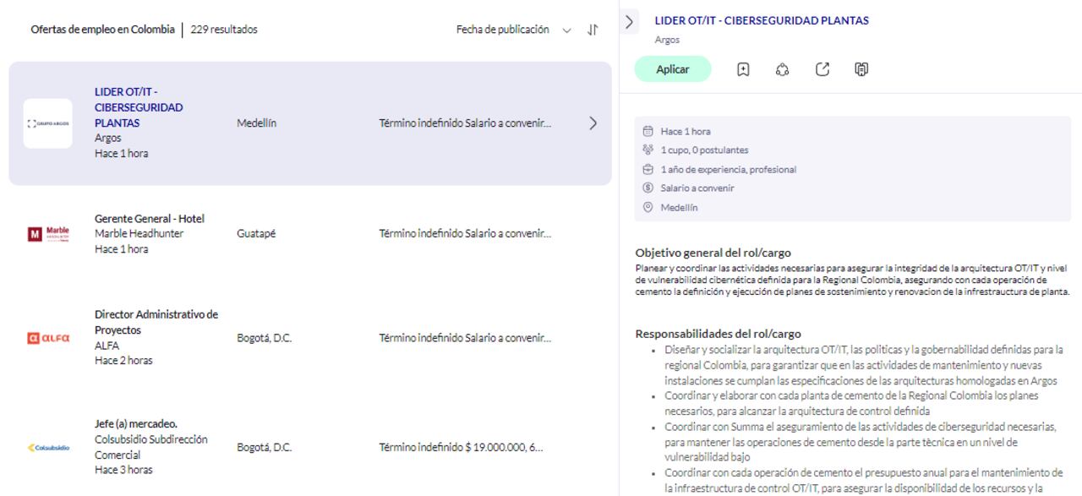Image resolution: width=1082 pixels, height=496 pixels.
Task: Click the ALFA company logo
Action: [x=47, y=338]
